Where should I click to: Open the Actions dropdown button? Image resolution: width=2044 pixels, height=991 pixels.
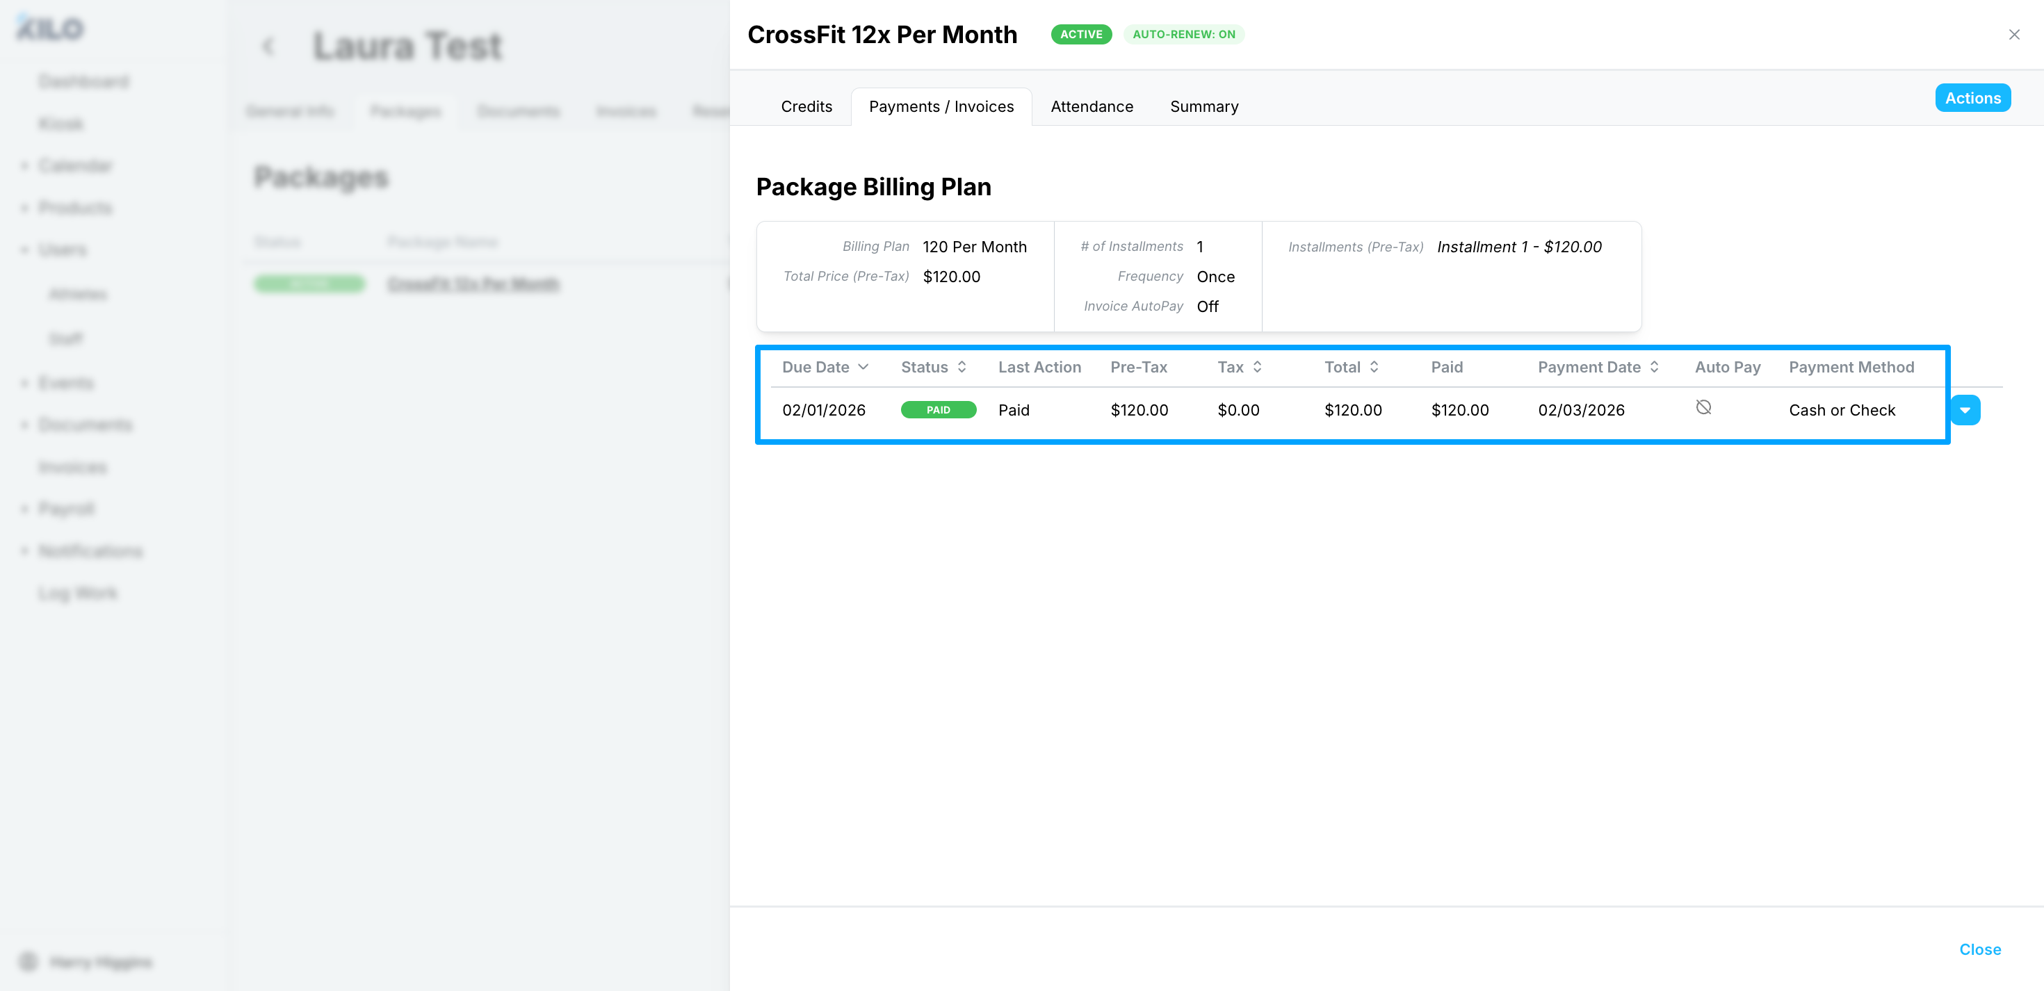point(1972,97)
